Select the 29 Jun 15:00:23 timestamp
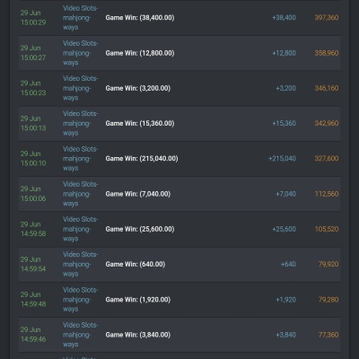The width and height of the screenshot is (359, 359). pyautogui.click(x=33, y=88)
